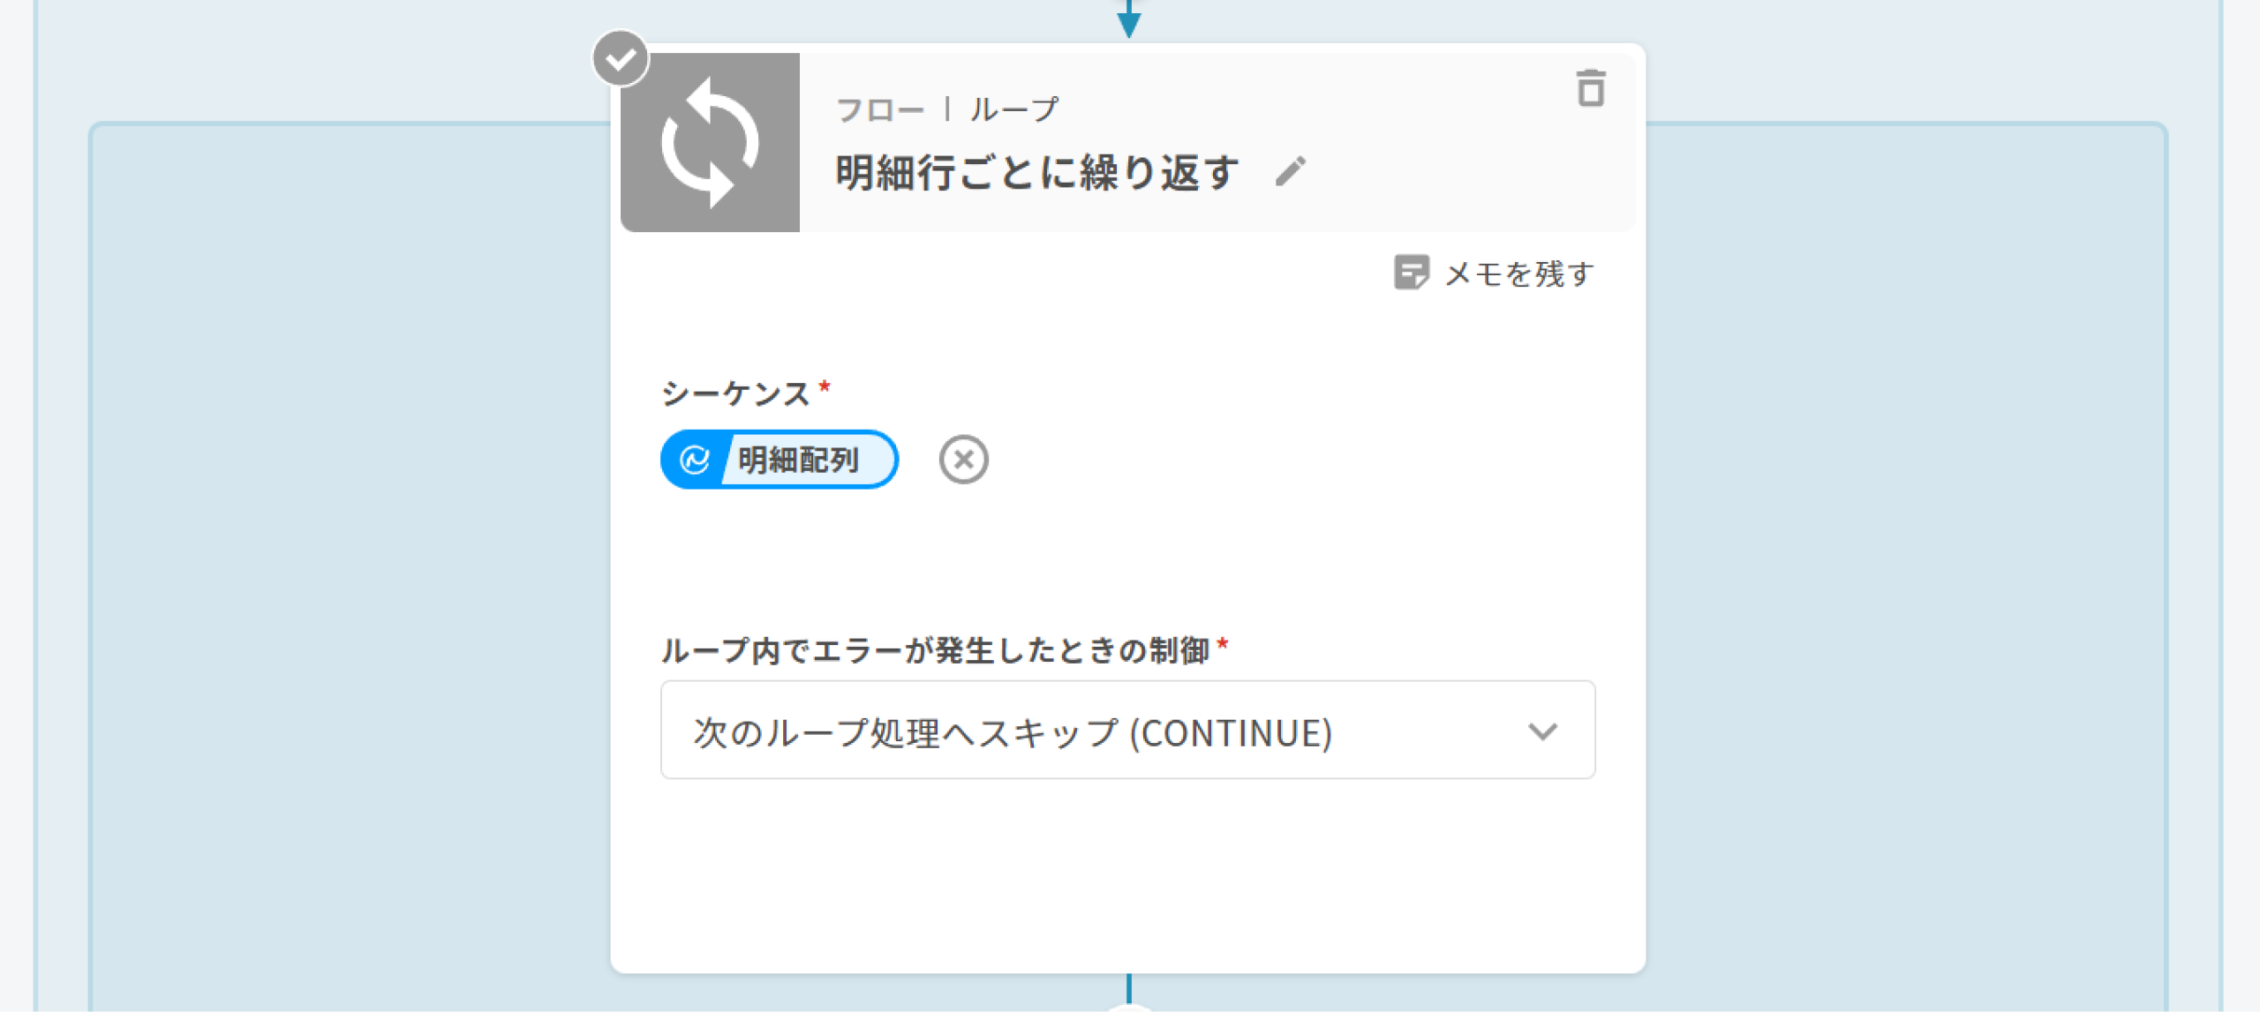Click the フロー breadcrumb text
2260x1012 pixels.
(x=879, y=110)
